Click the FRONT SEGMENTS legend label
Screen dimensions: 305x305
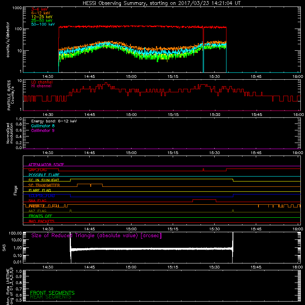point(52,293)
